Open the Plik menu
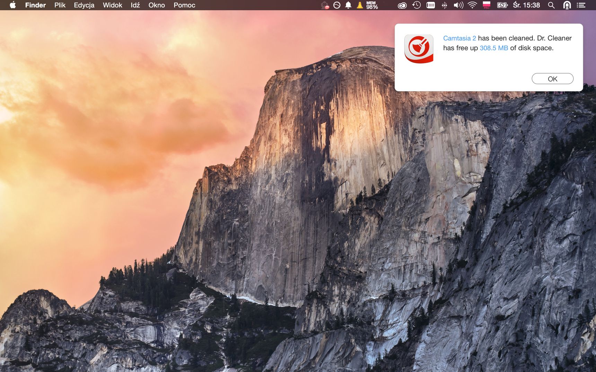 click(x=60, y=5)
